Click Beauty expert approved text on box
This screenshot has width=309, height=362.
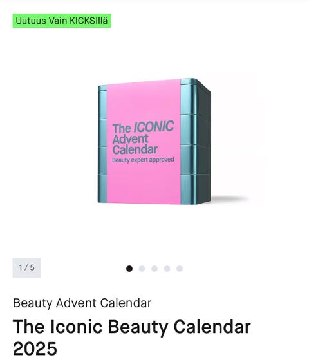click(143, 160)
